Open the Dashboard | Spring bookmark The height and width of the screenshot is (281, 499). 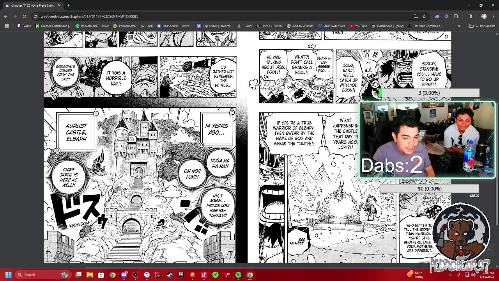(x=388, y=26)
